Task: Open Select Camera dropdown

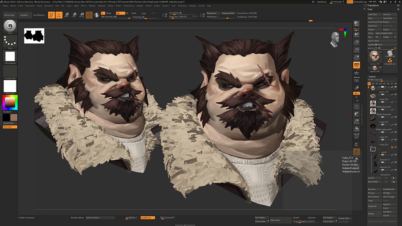Action: [100, 218]
